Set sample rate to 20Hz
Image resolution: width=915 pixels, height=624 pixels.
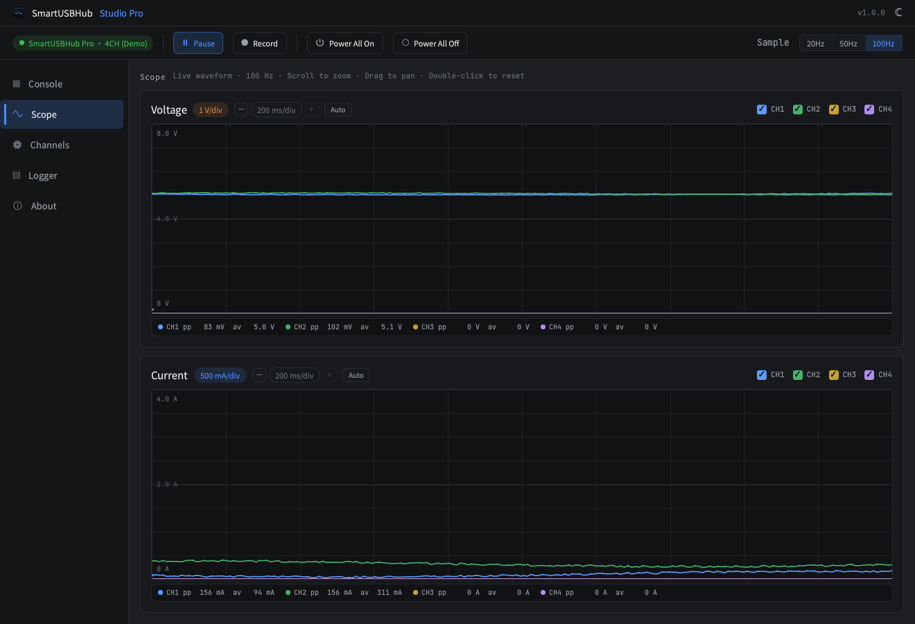pos(815,43)
